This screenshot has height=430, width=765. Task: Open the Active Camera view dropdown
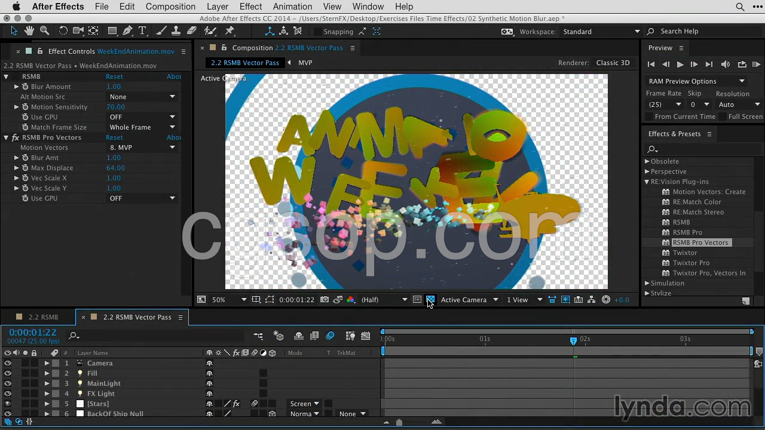click(469, 300)
